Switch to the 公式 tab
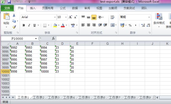The height and width of the screenshot is (104, 171). (x=63, y=8)
